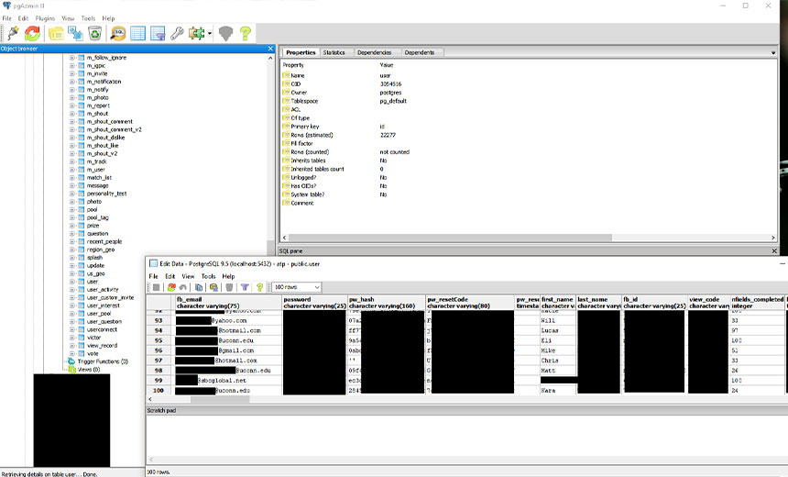Open Tools menu in main pgAdmin window
Screen dimensions: 788x477
pos(88,18)
